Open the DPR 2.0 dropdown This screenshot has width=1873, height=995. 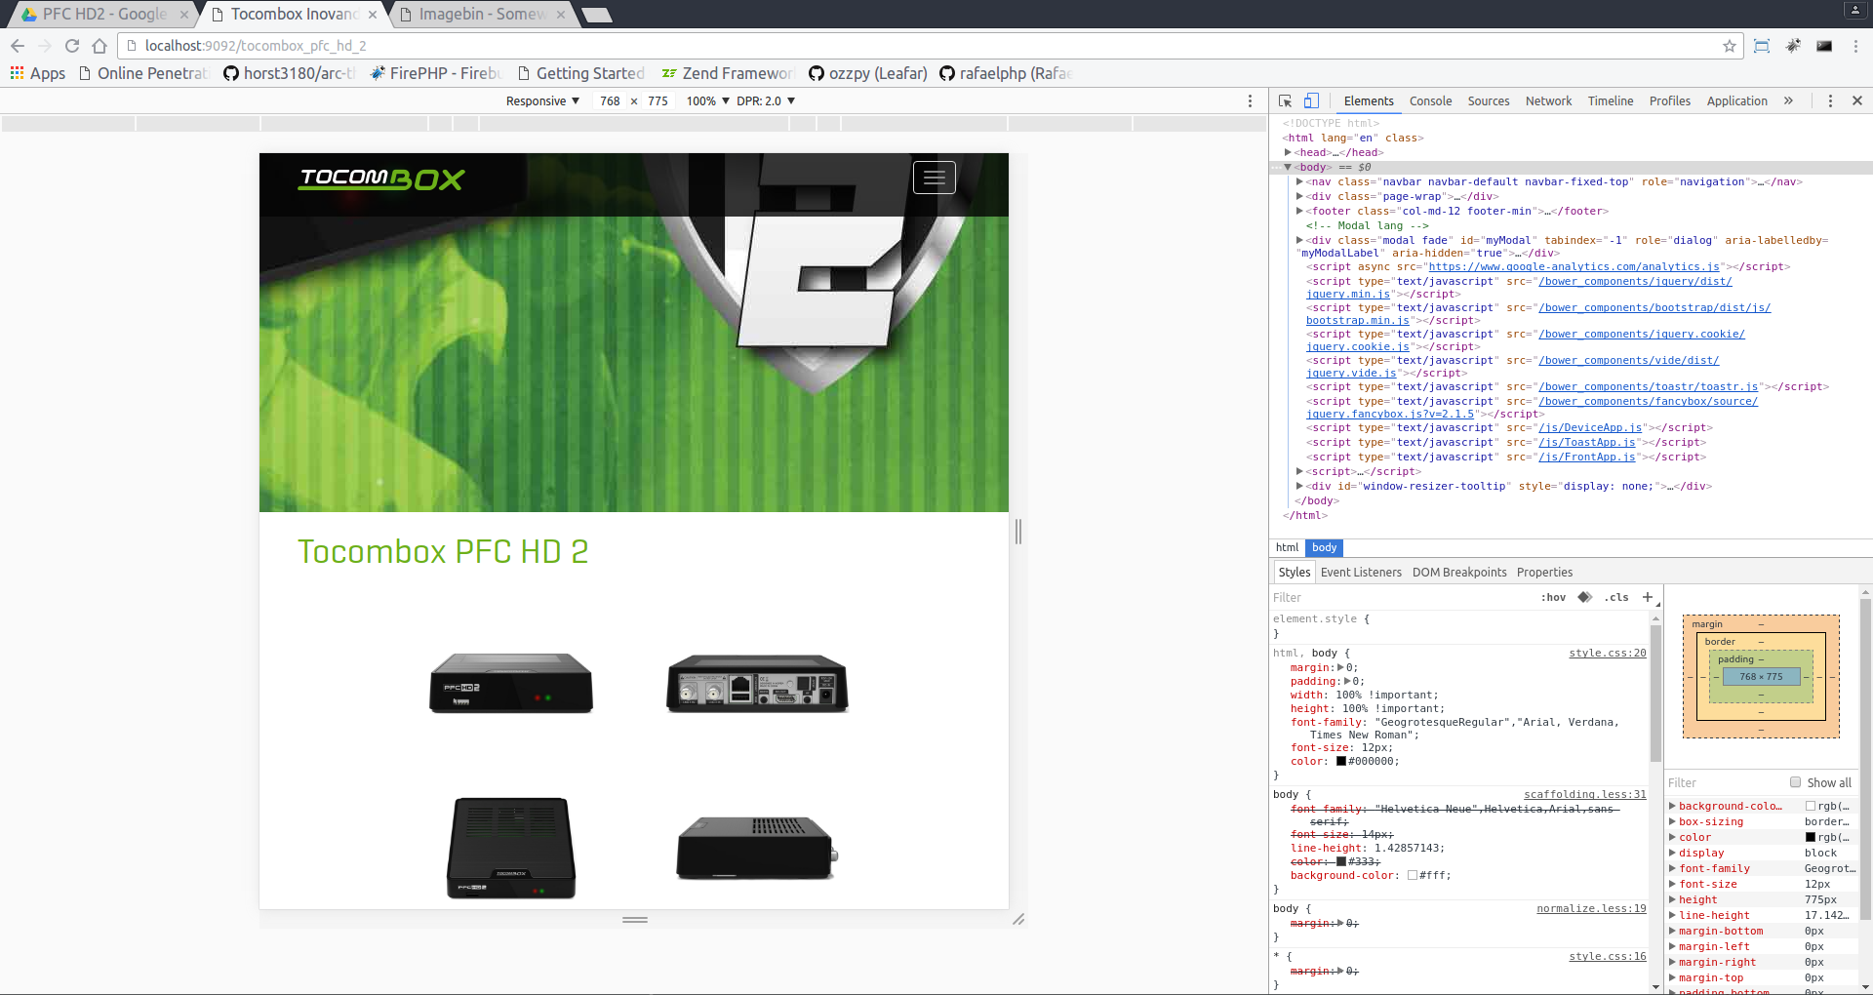766,100
